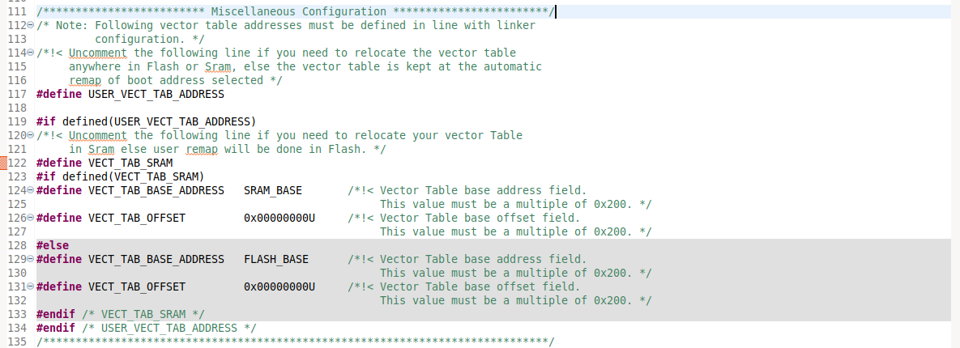Click line number 135 in the gutter

[17, 342]
